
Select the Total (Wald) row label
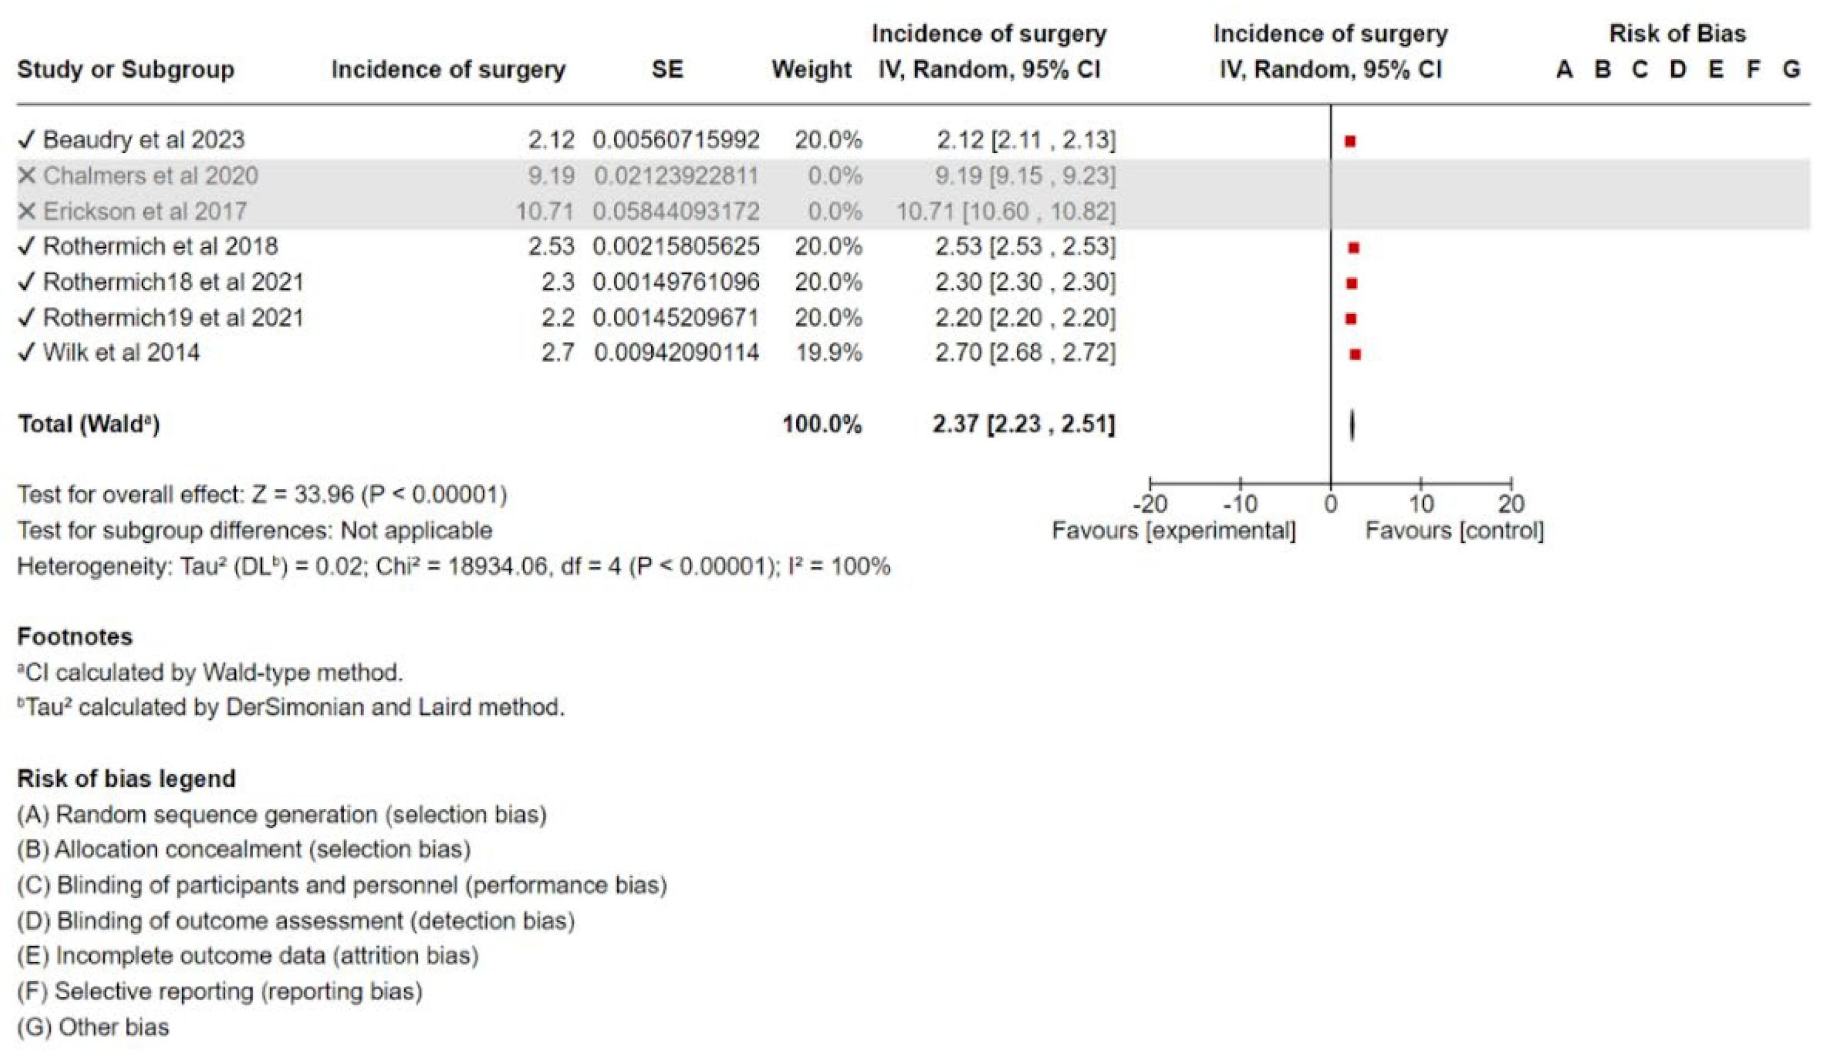[x=88, y=424]
